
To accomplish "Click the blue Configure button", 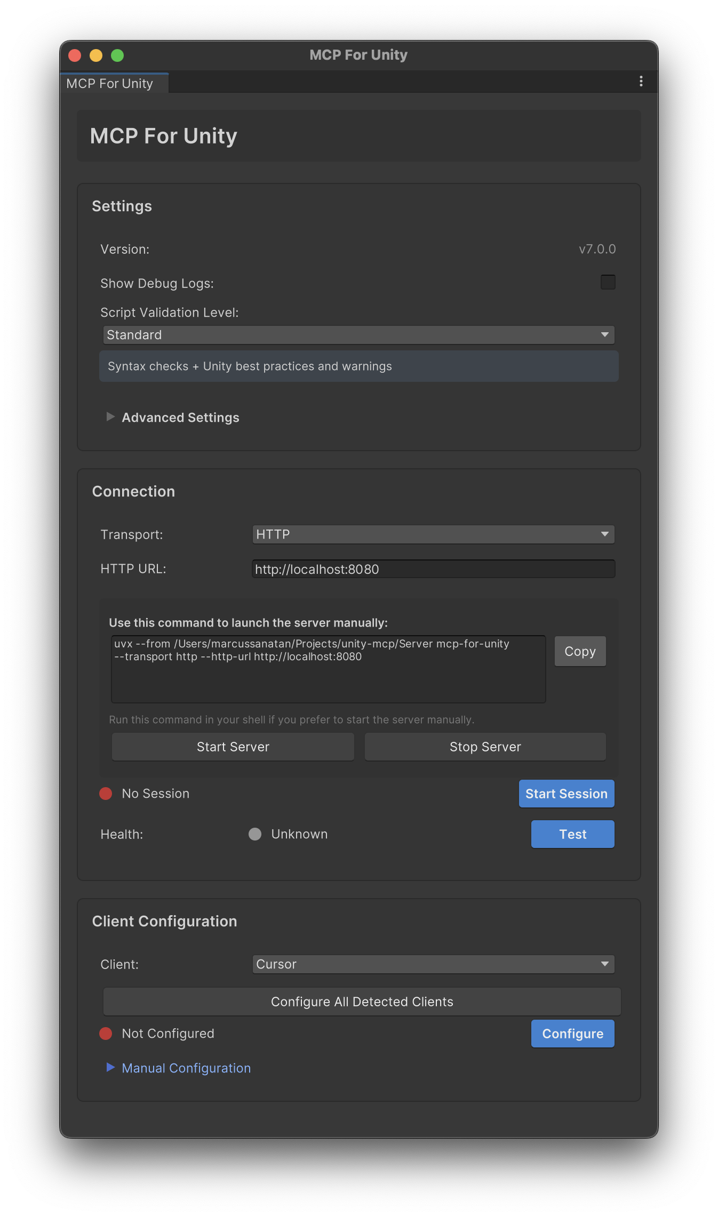I will (x=572, y=1034).
